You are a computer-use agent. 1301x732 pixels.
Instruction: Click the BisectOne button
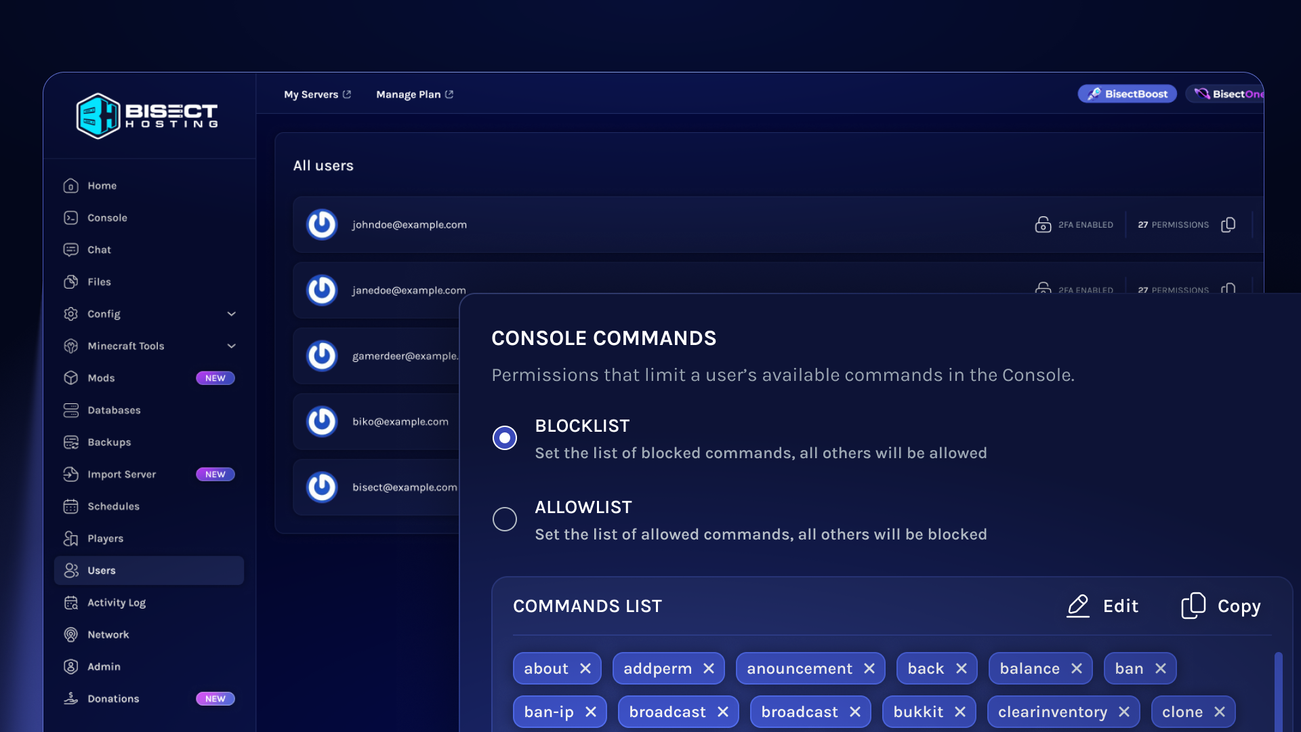1225,94
